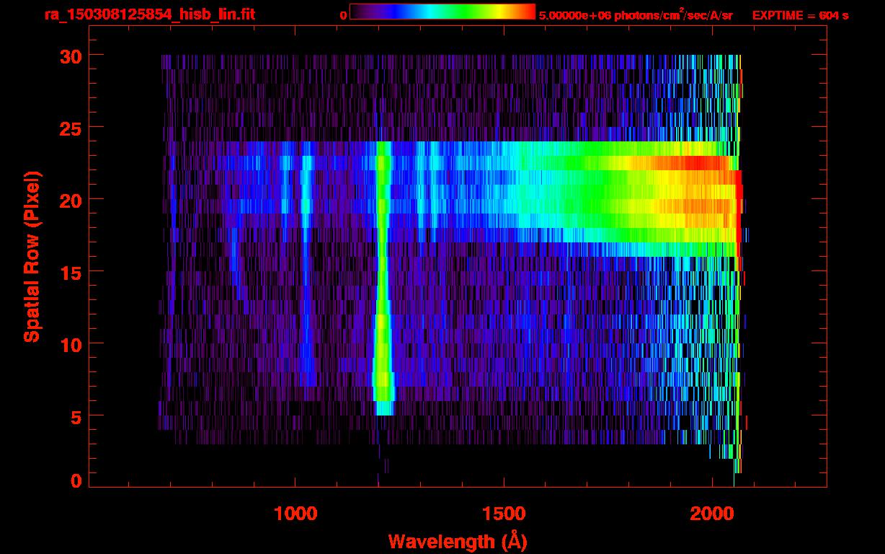The height and width of the screenshot is (554, 885).
Task: Click the y-axis tick label 0
Action: (x=74, y=480)
